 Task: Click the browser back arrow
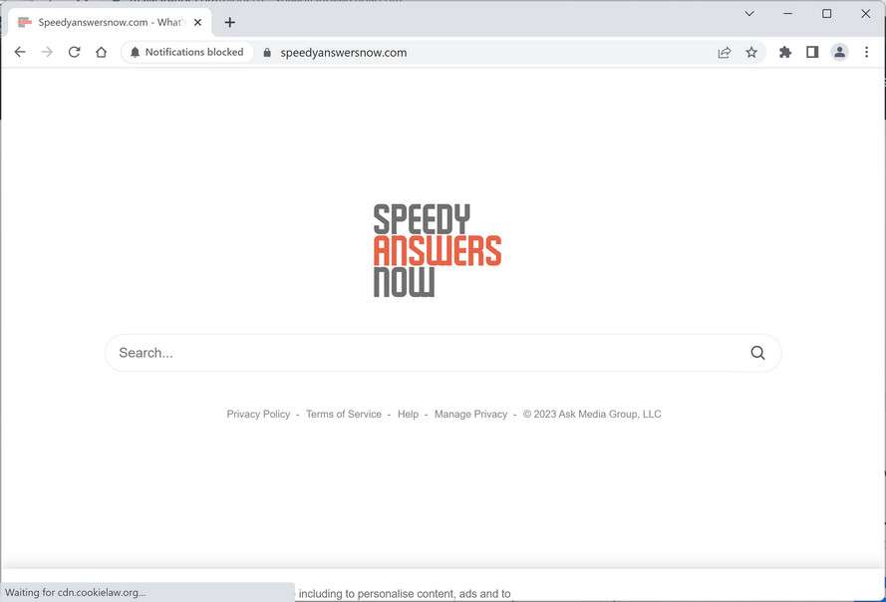tap(20, 51)
